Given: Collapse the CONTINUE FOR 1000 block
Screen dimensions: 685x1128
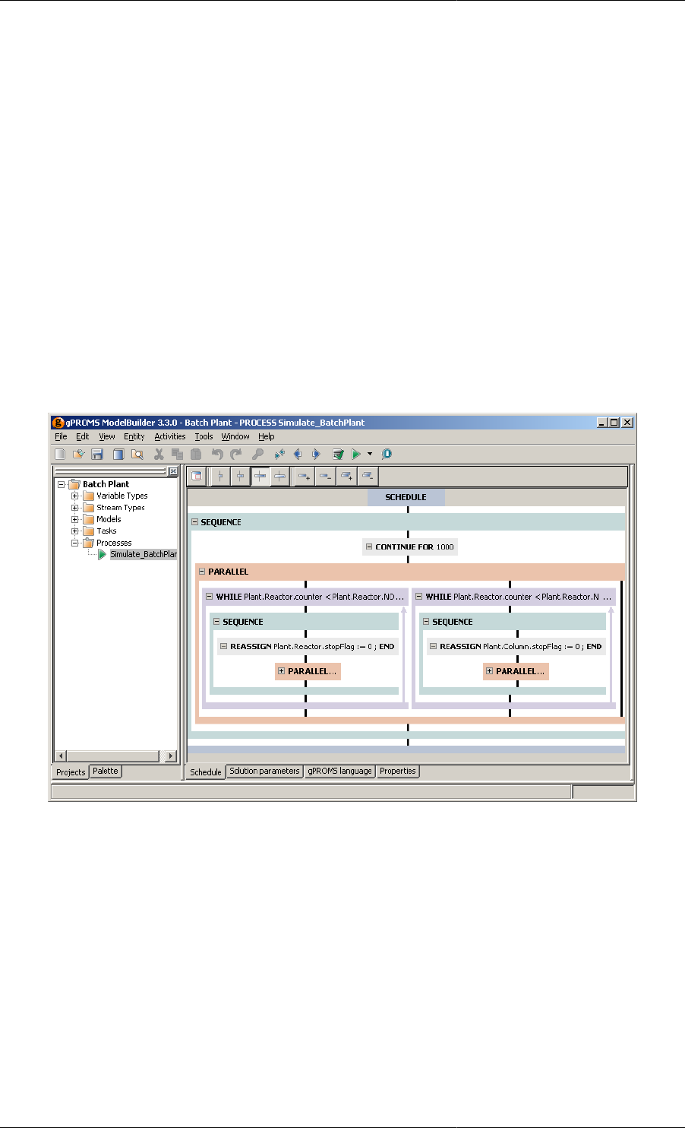Looking at the screenshot, I should tap(369, 547).
